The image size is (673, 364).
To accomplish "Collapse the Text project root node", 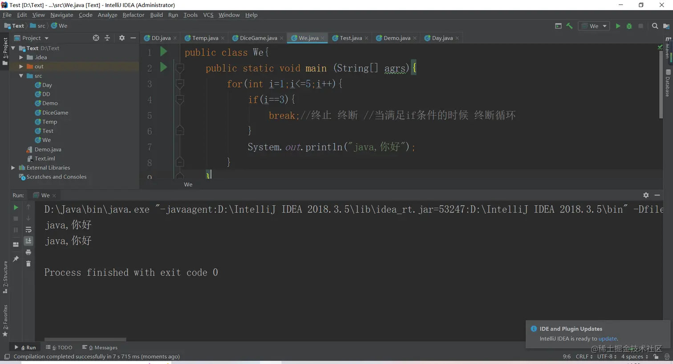I will (x=13, y=48).
